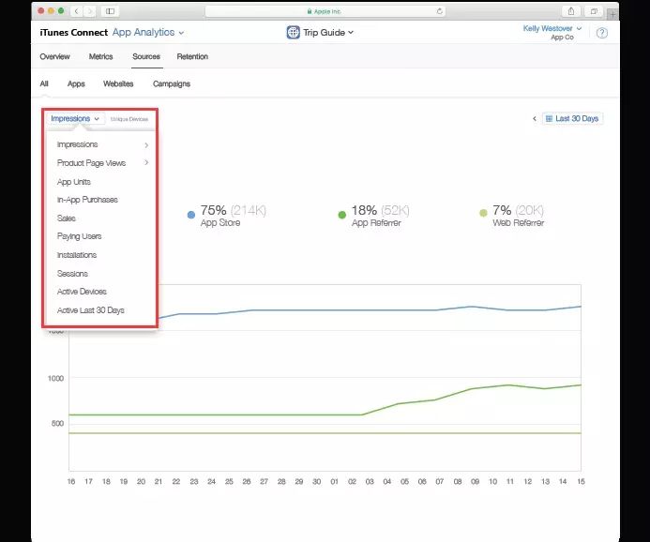Click the App Co company text
The width and height of the screenshot is (650, 542).
point(562,38)
